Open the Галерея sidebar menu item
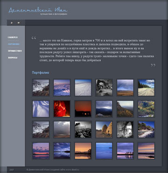The height and width of the screenshot is (173, 168). click(x=13, y=37)
